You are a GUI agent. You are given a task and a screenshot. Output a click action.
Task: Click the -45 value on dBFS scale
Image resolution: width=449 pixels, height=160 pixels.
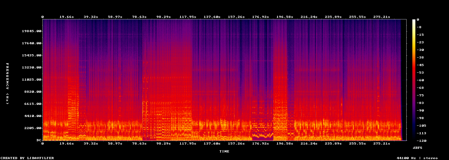[420, 65]
